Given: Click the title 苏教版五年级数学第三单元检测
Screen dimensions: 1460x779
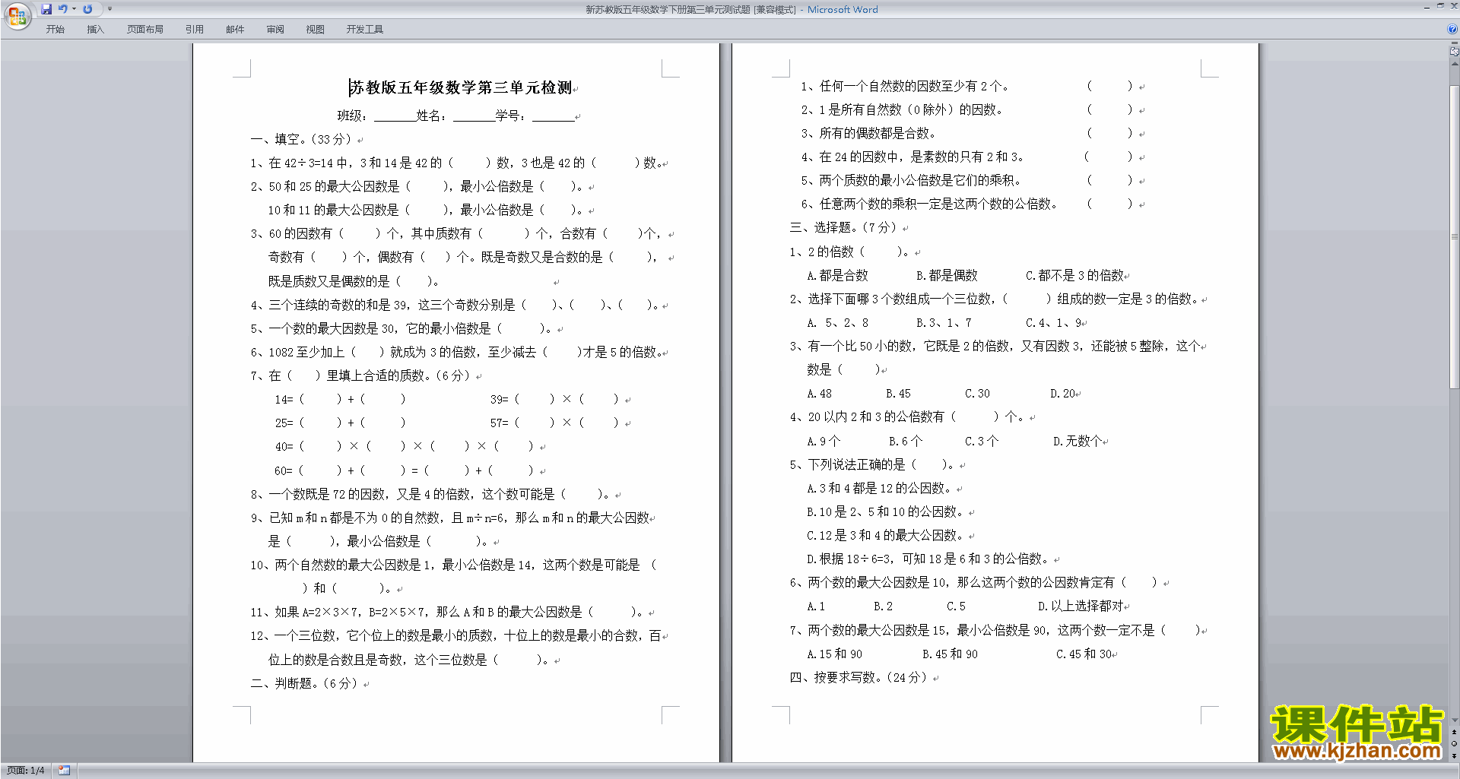Looking at the screenshot, I should [x=460, y=88].
